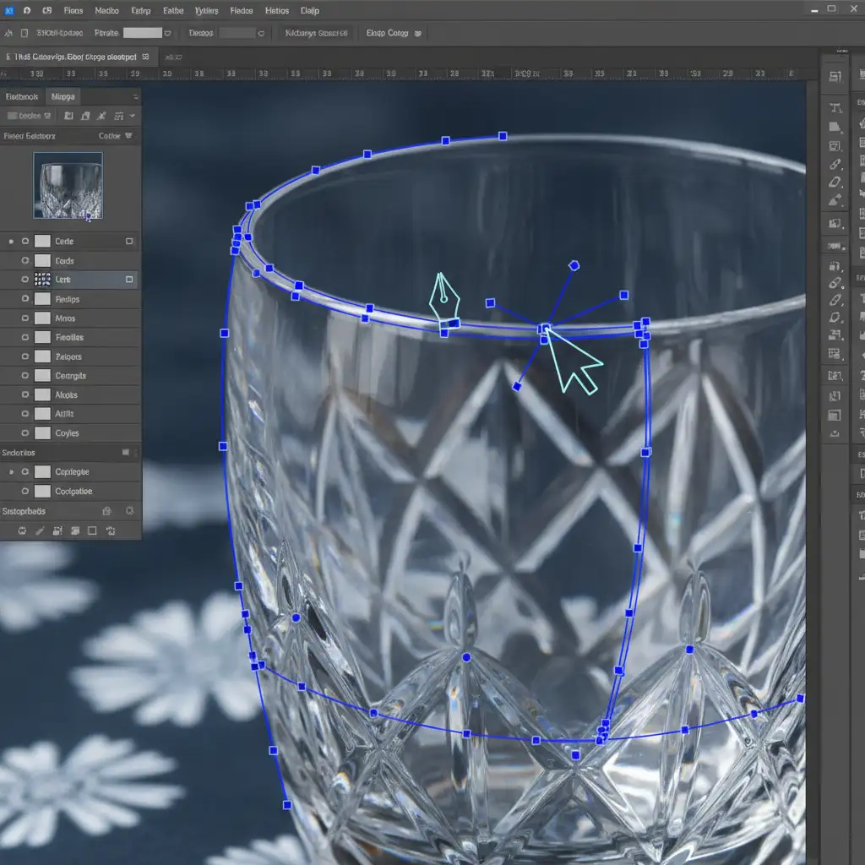This screenshot has height=865, width=865.
Task: Click the home icon in the top bar
Action: [x=27, y=11]
